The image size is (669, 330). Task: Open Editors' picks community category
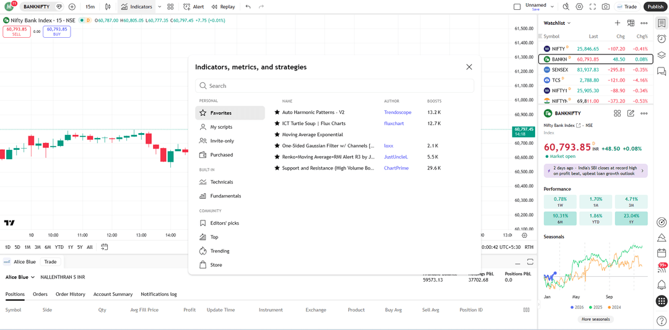tap(230, 223)
